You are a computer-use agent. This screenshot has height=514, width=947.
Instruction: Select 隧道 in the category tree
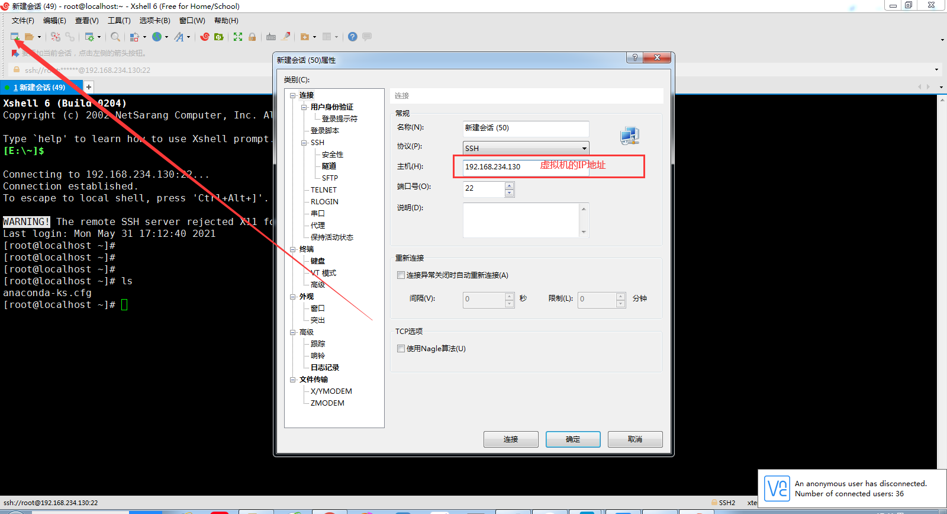click(x=329, y=166)
